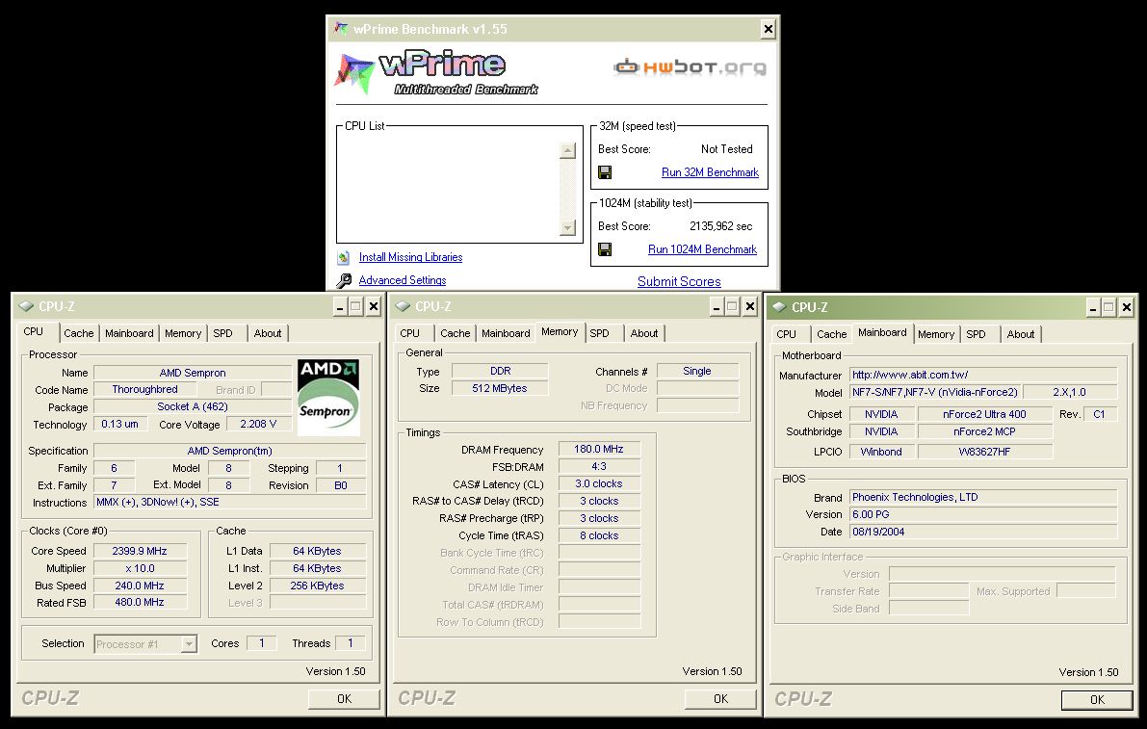
Task: Open Cache tab in the left CPU-Z window
Action: [x=79, y=333]
